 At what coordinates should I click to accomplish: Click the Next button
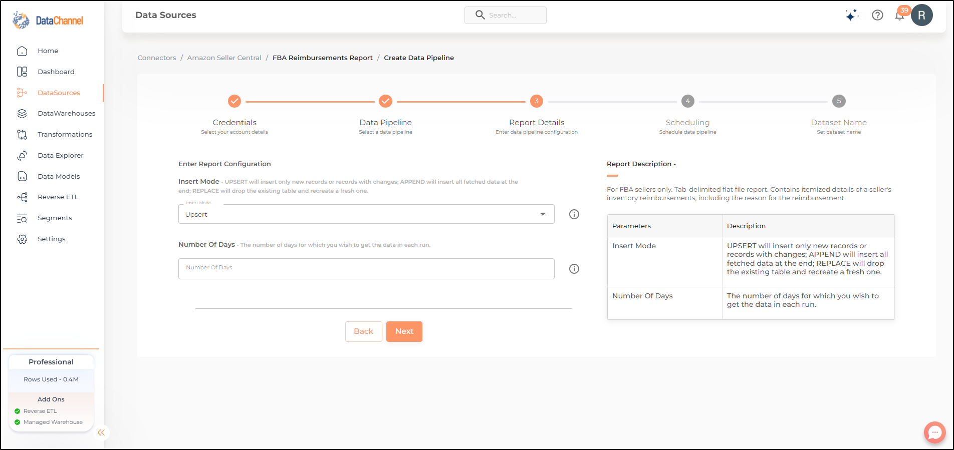404,331
